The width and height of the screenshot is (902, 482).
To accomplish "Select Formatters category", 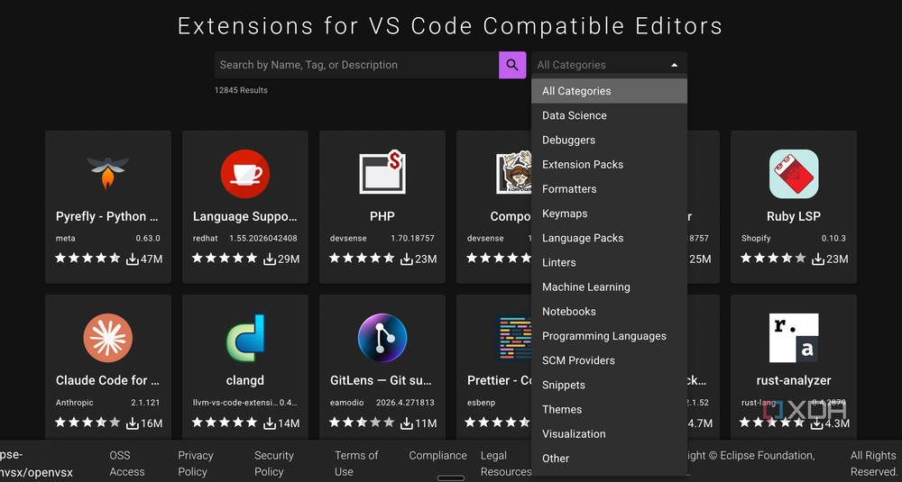I will [609, 189].
